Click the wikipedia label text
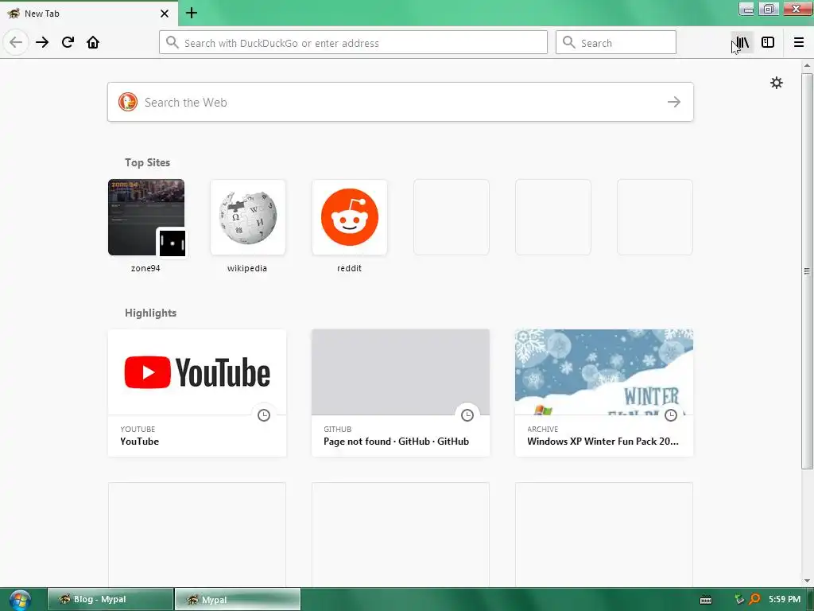This screenshot has height=611, width=814. tap(247, 268)
